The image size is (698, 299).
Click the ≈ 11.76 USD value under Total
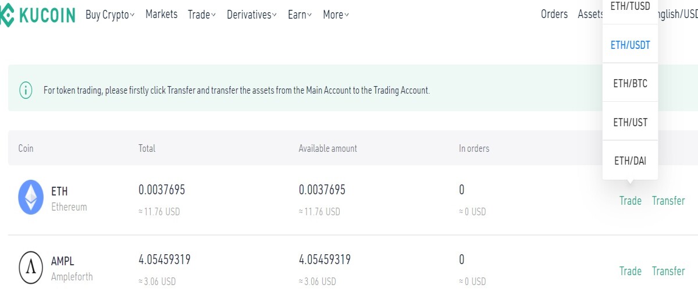(159, 212)
